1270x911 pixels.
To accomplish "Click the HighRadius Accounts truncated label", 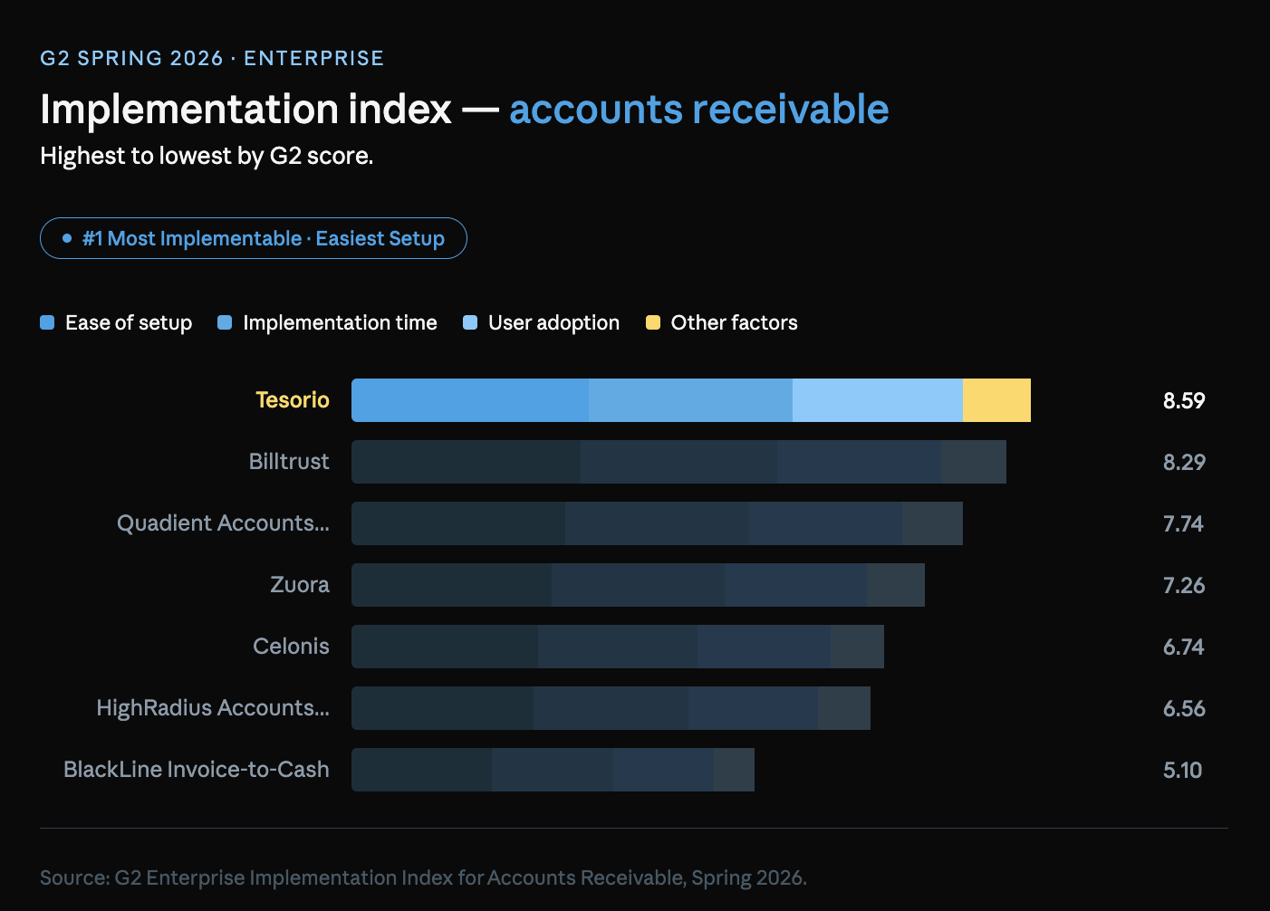I will pos(213,708).
